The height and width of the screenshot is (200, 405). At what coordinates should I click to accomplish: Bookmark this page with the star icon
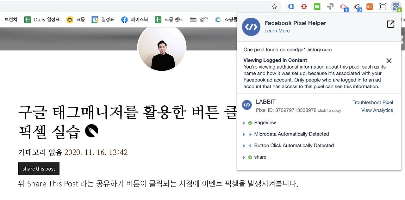pyautogui.click(x=274, y=7)
